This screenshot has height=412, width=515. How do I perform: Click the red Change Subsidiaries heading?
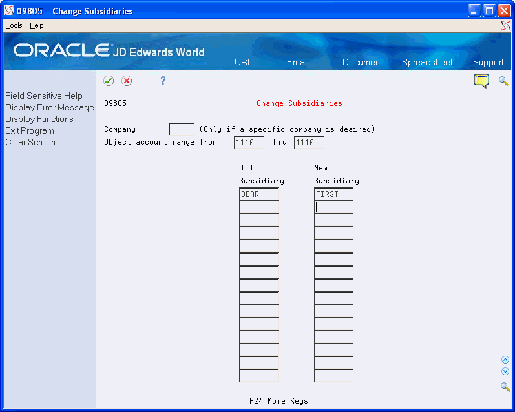coord(299,103)
